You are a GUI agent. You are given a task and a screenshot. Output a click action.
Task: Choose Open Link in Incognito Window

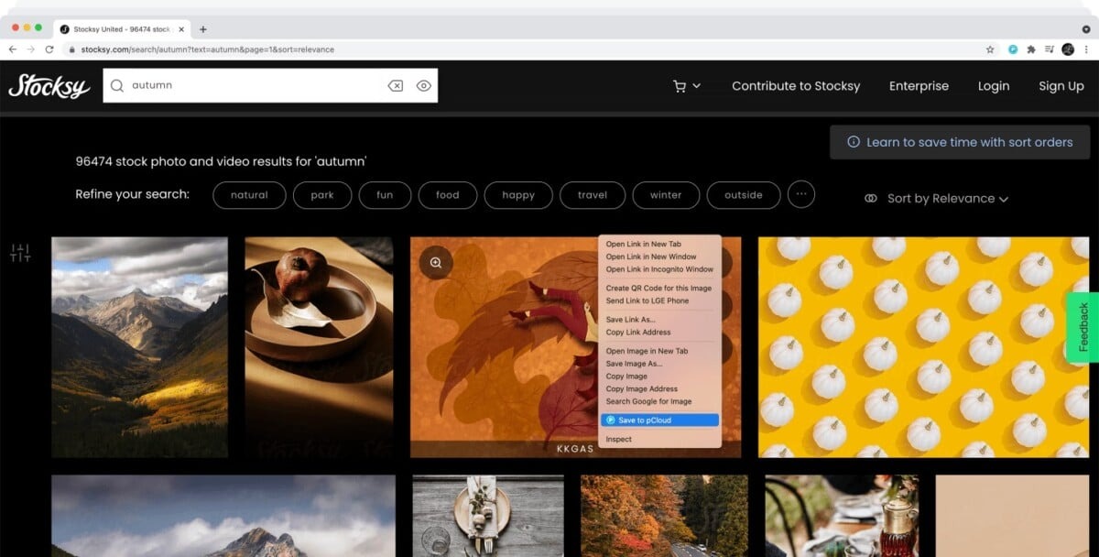point(659,269)
